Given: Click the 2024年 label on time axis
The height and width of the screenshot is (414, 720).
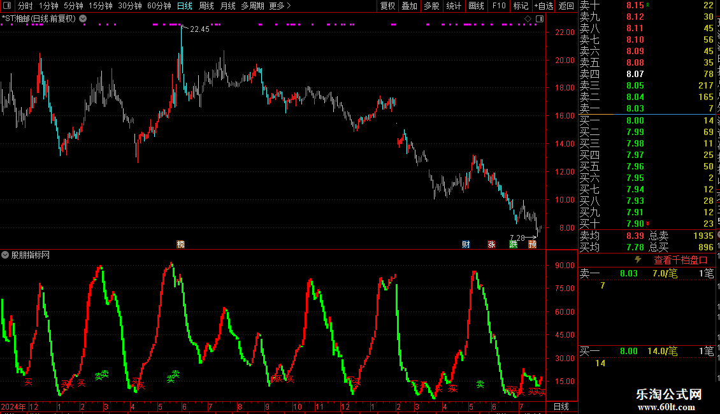Looking at the screenshot, I should pyautogui.click(x=13, y=406).
